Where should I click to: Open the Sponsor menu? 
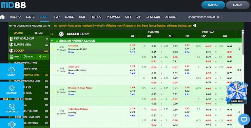(x=153, y=17)
